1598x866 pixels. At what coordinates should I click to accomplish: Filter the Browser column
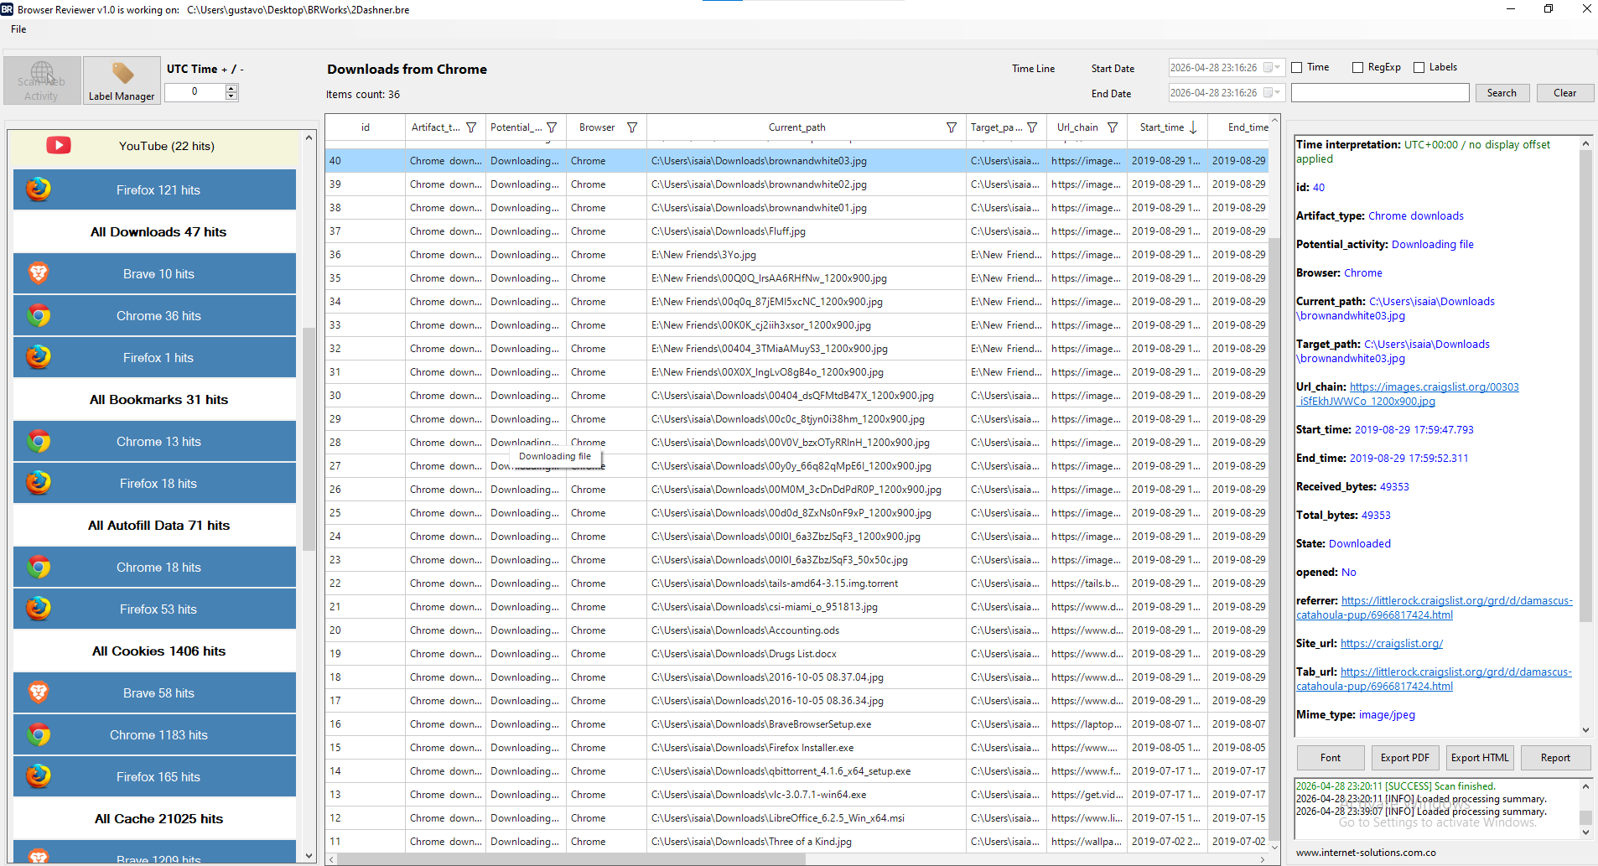632,127
